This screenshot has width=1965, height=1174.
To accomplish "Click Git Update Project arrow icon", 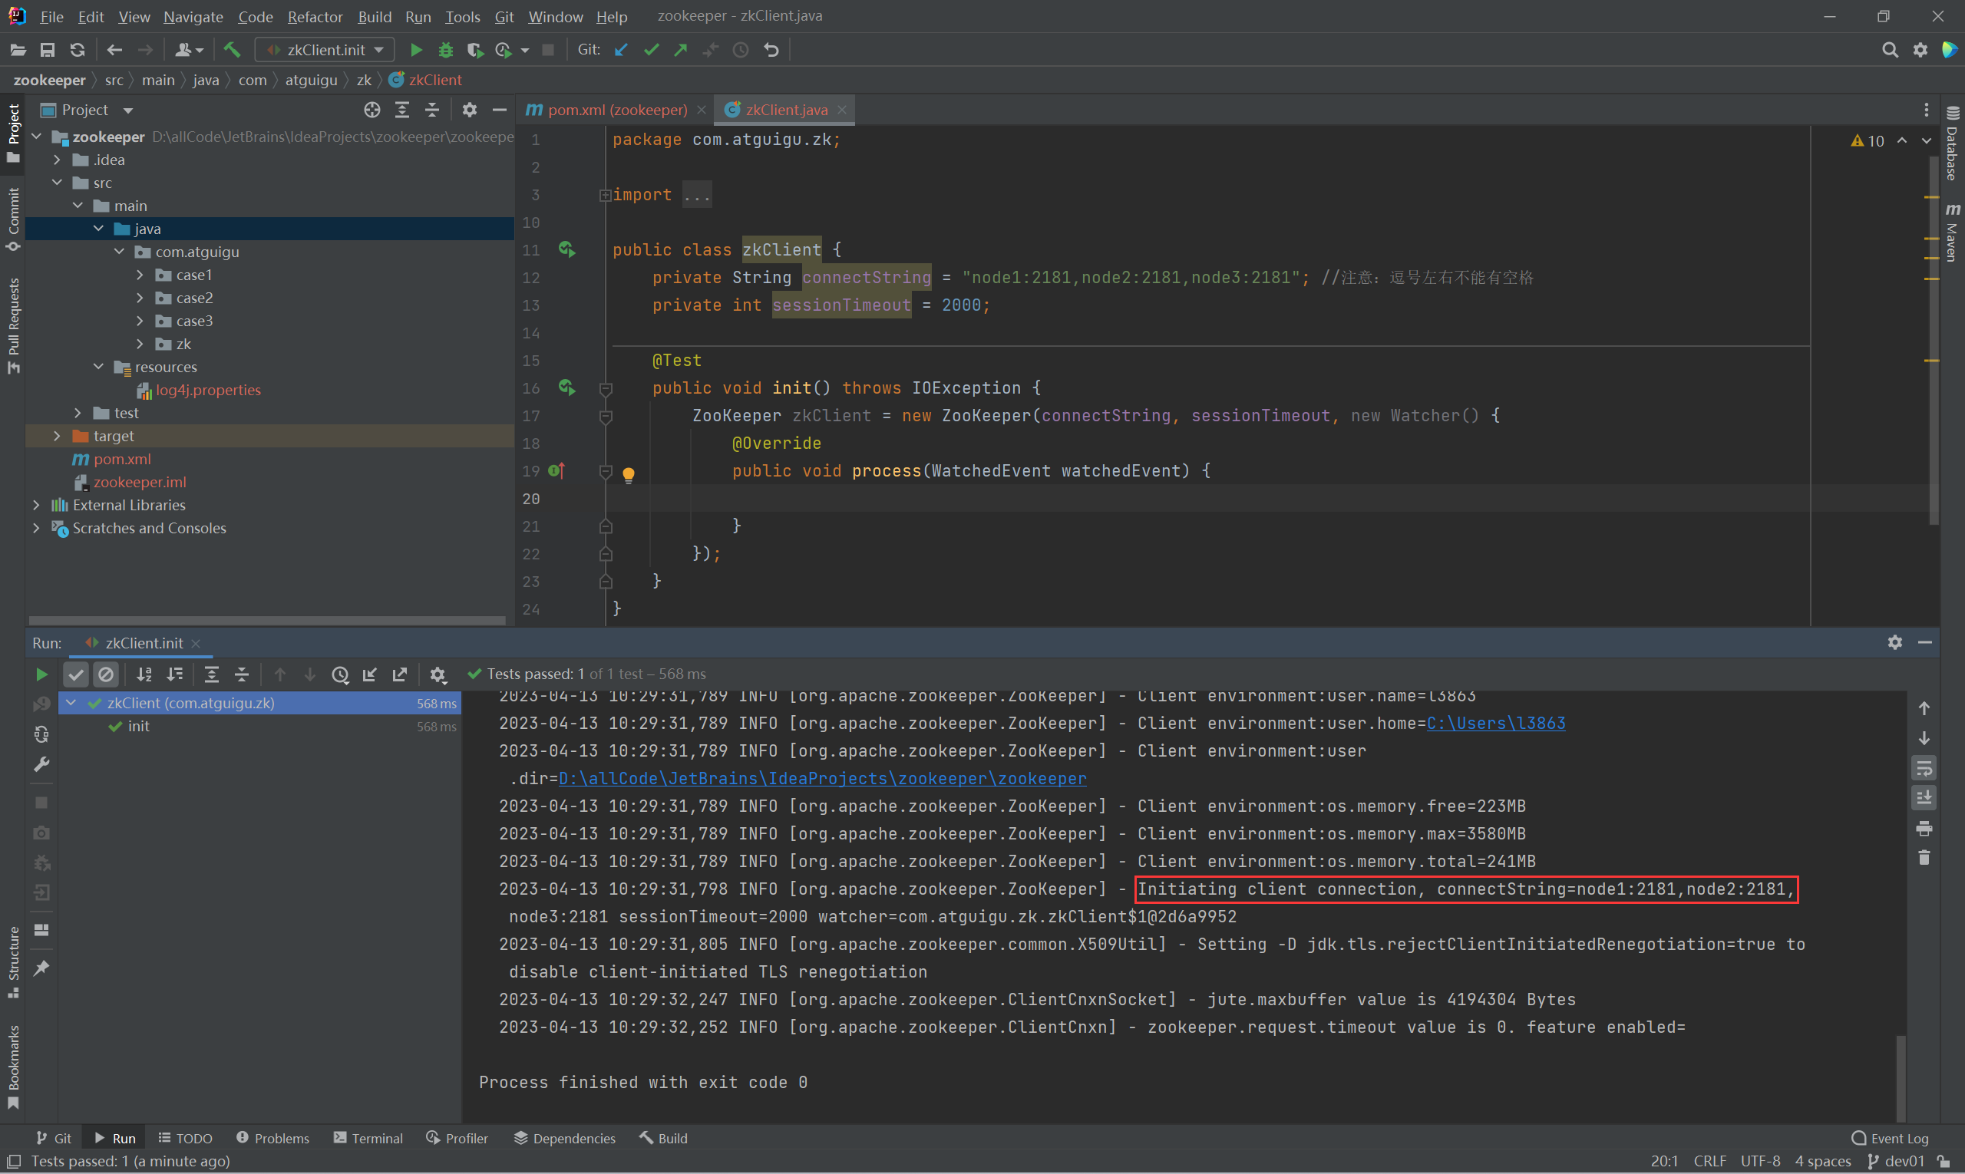I will (622, 50).
